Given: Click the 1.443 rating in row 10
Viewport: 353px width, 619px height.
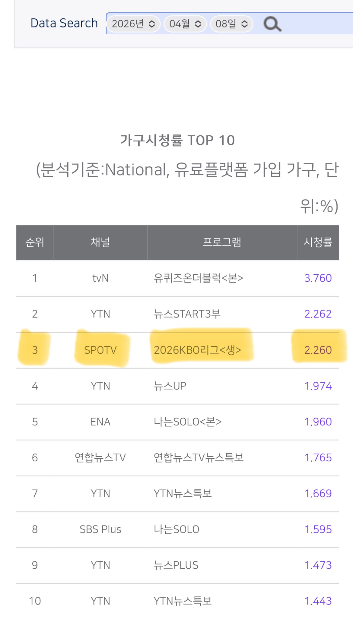Looking at the screenshot, I should [x=318, y=601].
